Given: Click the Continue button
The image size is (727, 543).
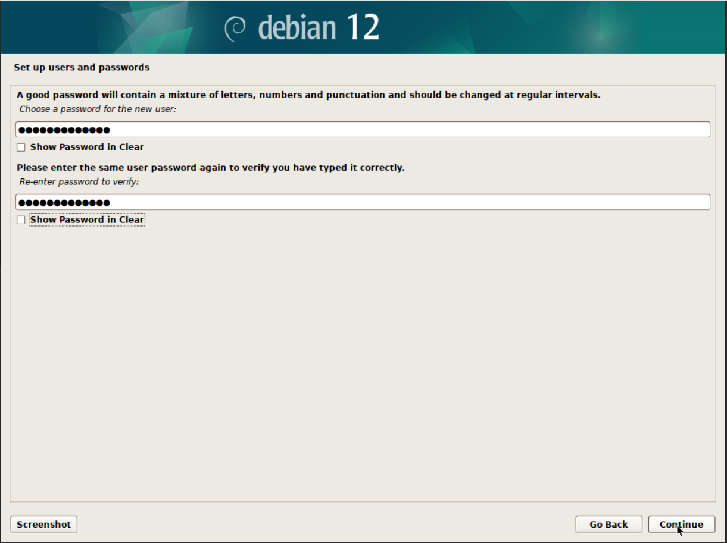Looking at the screenshot, I should [681, 524].
